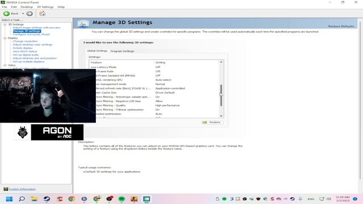Open the Desktop menu

(x=27, y=7)
